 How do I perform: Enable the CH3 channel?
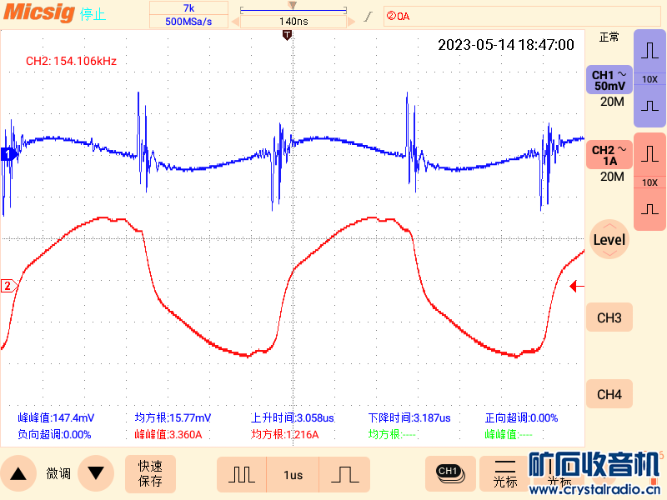[x=609, y=317]
